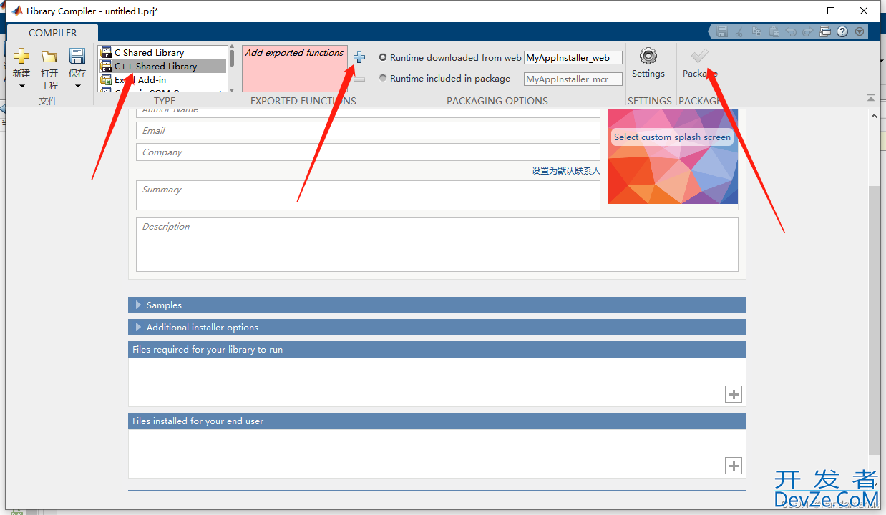Open the quick access toolbar options arrow
886x515 pixels.
click(x=860, y=31)
